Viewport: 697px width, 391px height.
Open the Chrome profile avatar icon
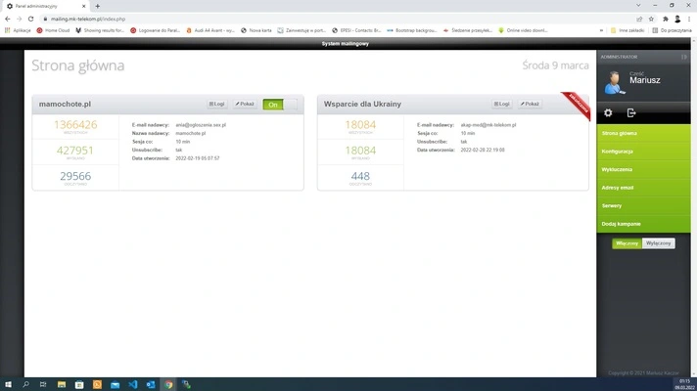click(677, 20)
